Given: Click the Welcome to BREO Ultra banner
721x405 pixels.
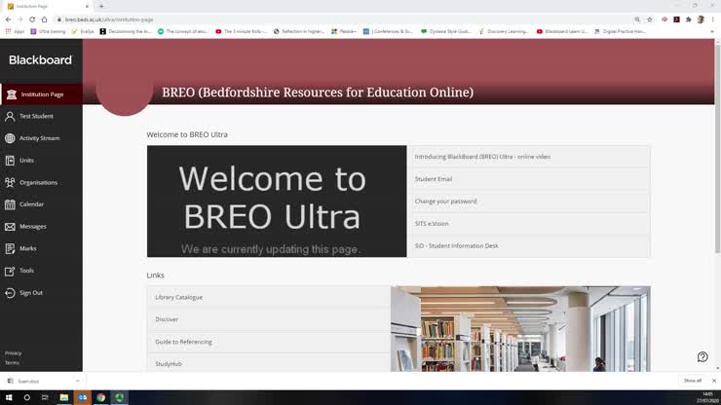Looking at the screenshot, I should pyautogui.click(x=277, y=202).
